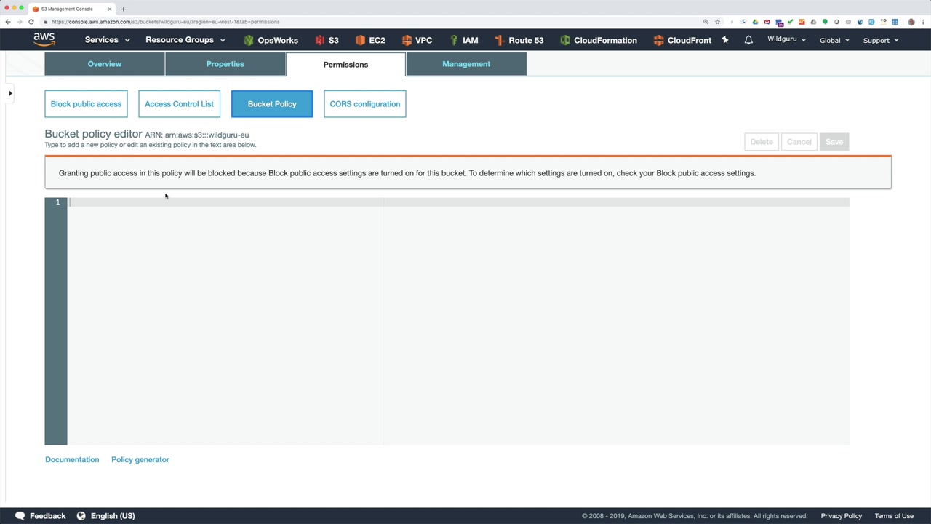Click the bucket ARN text arn:aws:s3:::wildguru-eu
Image resolution: width=931 pixels, height=524 pixels.
coord(207,135)
